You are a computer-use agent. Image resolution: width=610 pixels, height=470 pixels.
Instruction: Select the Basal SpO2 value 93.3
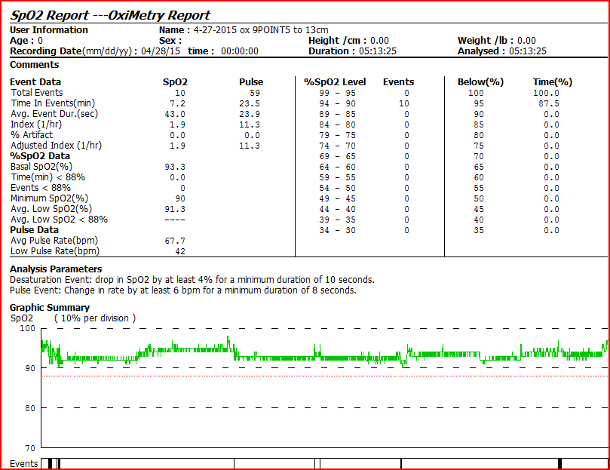(x=174, y=166)
